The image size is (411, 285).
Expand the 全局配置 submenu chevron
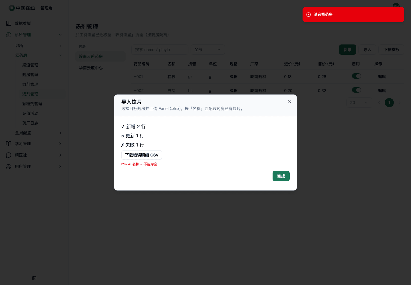point(60,133)
